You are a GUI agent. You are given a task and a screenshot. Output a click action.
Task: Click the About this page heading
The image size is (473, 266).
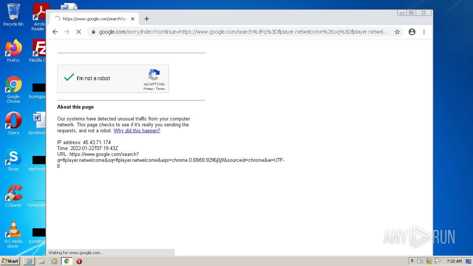75,107
